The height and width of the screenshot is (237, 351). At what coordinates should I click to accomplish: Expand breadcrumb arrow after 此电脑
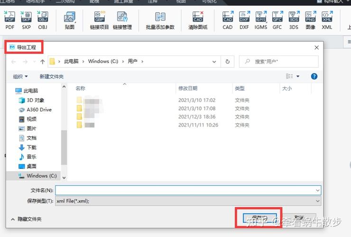83,62
